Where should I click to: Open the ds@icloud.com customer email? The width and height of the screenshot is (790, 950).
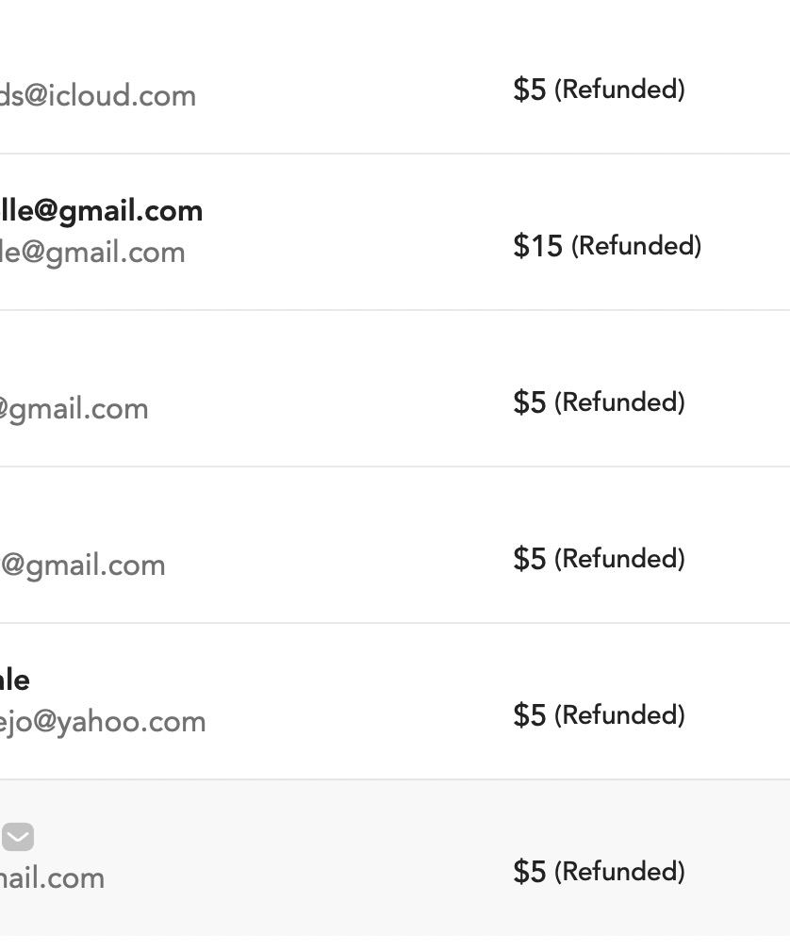point(97,96)
